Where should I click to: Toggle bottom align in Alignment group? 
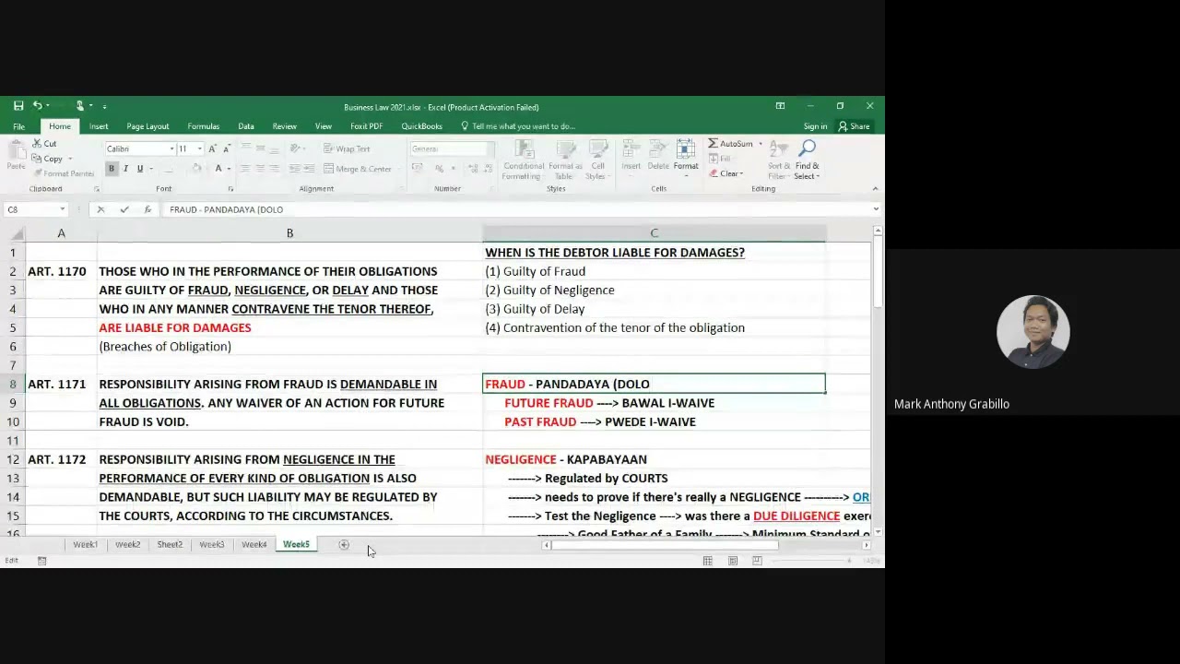(275, 148)
